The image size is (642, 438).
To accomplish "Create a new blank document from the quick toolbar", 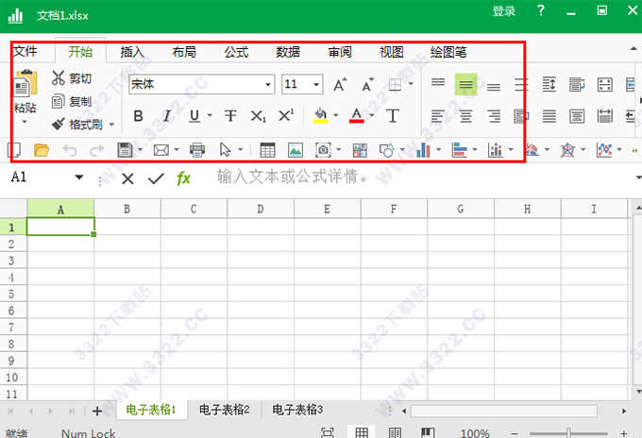I will pos(14,150).
